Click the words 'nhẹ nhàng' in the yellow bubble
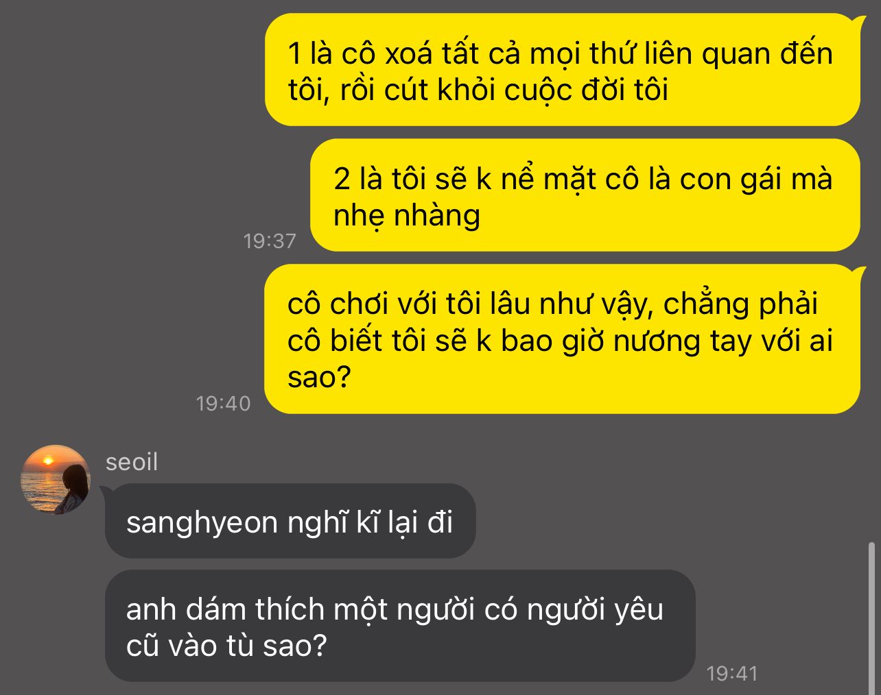The image size is (881, 695). pyautogui.click(x=407, y=217)
